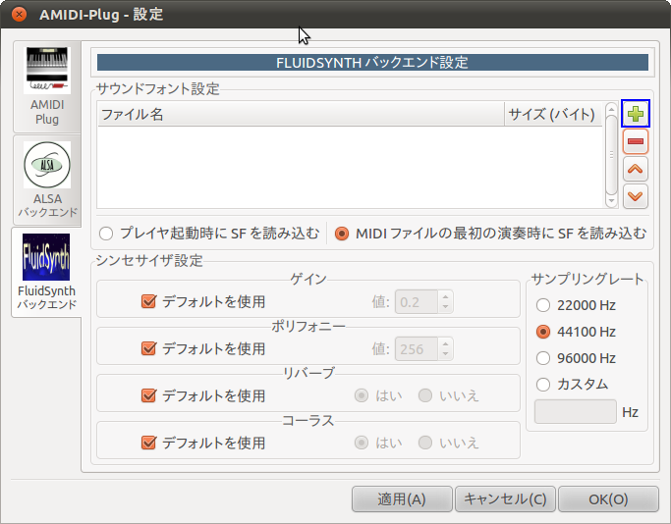Decrease the ゲイン value with down stepper
The width and height of the screenshot is (671, 524).
coord(445,307)
